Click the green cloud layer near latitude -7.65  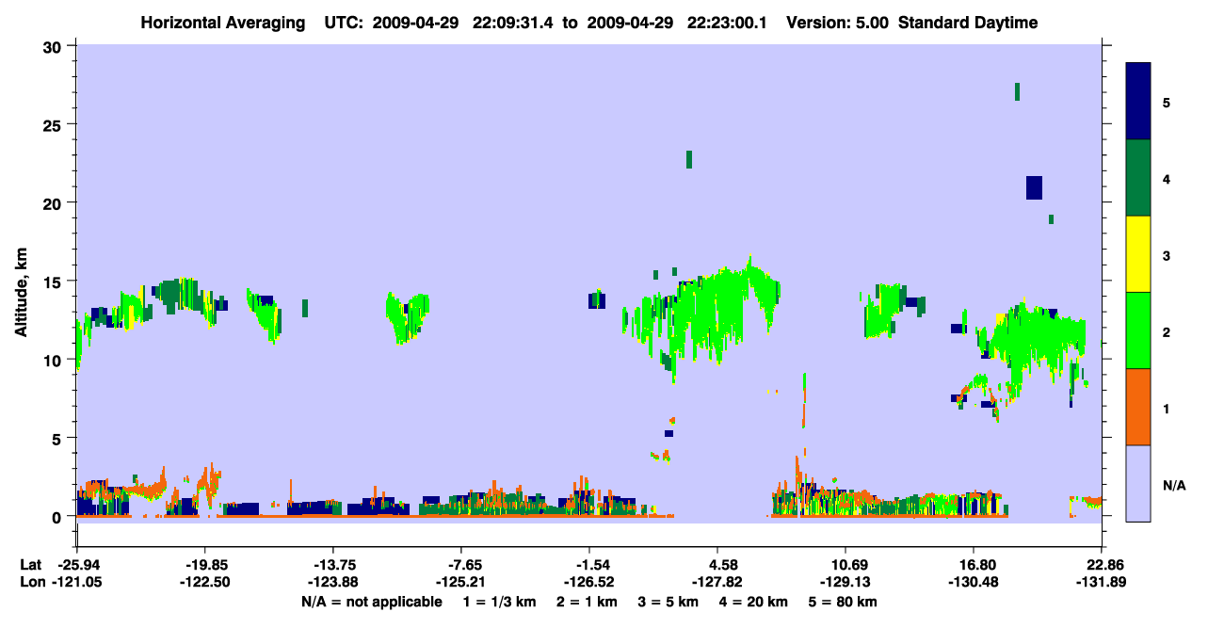tap(408, 316)
